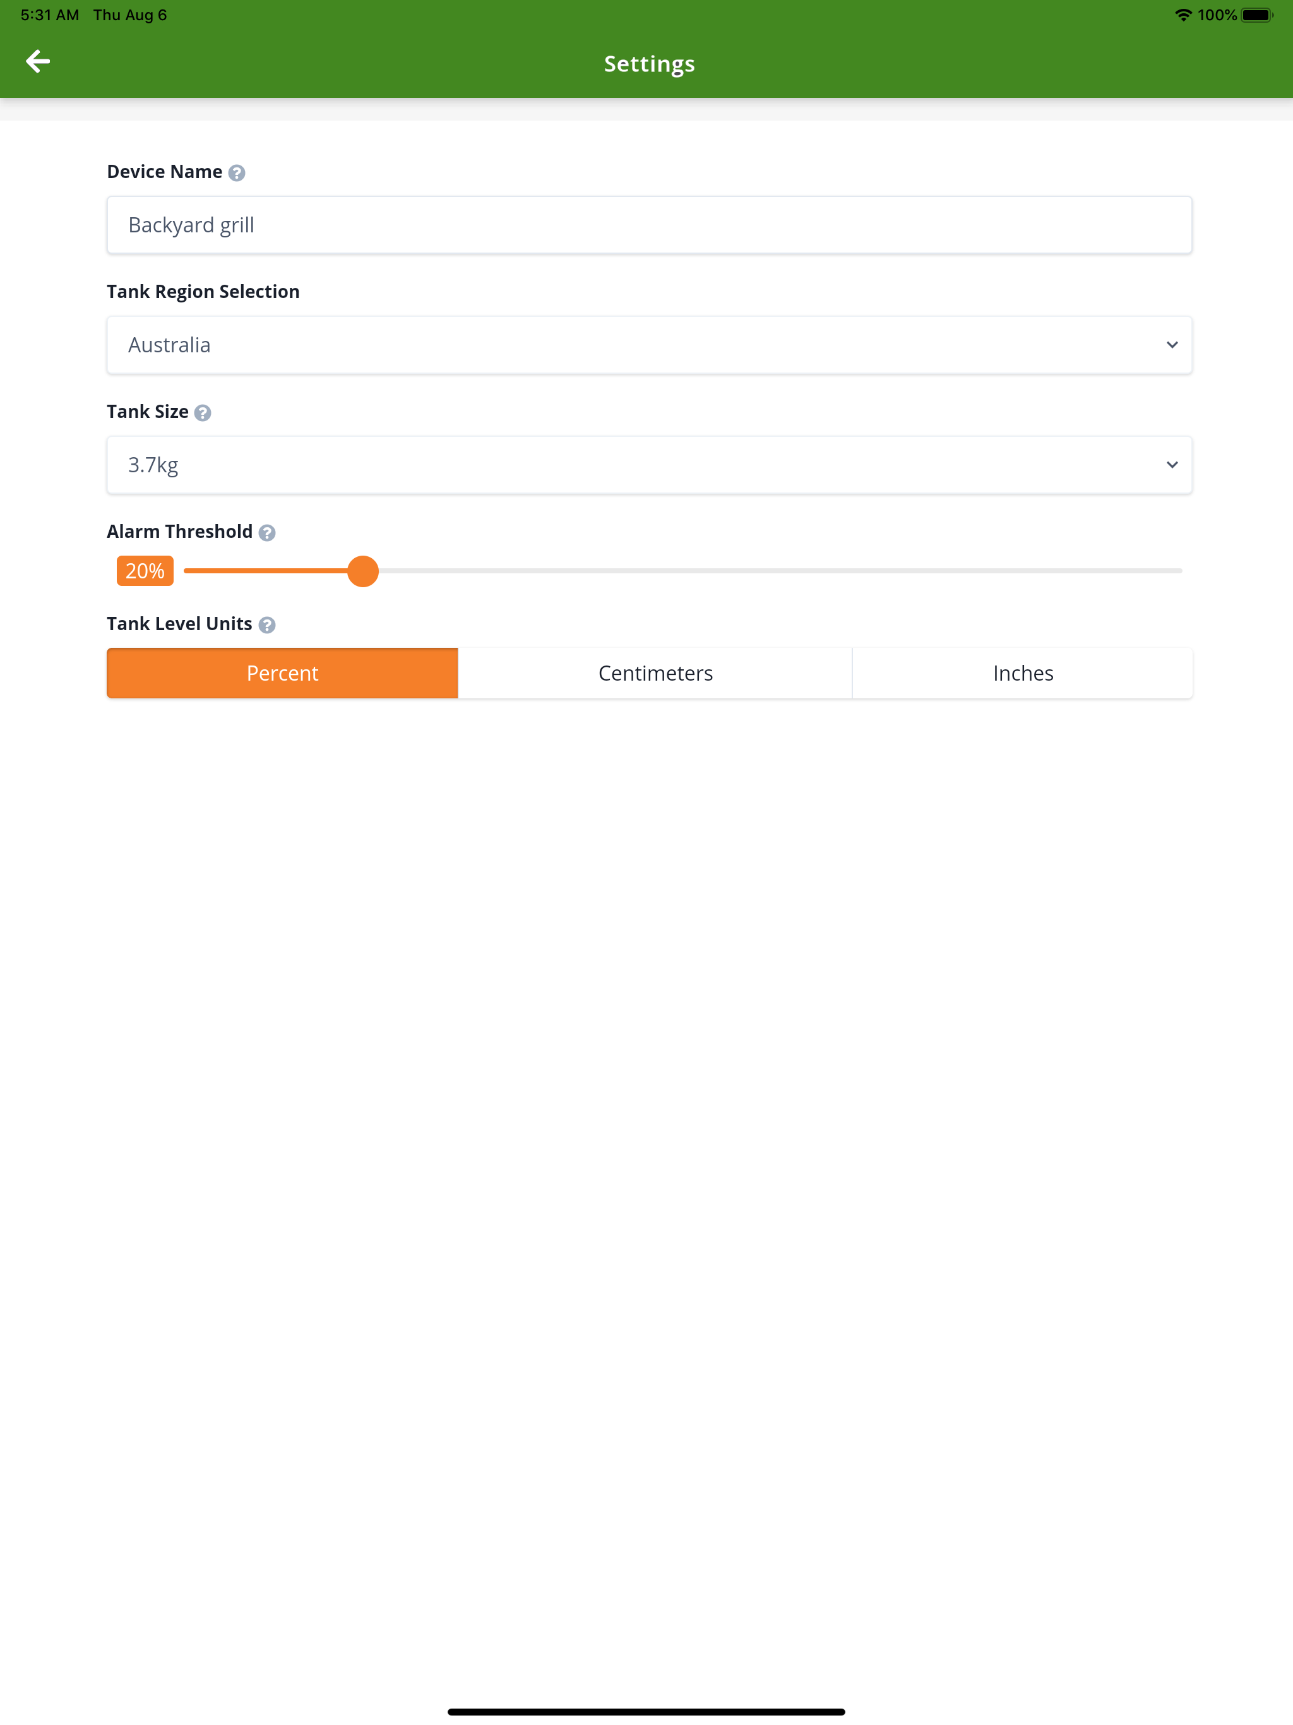Screen dimensions: 1293x1725
Task: Click inside the Backyard grill name field
Action: coord(648,225)
